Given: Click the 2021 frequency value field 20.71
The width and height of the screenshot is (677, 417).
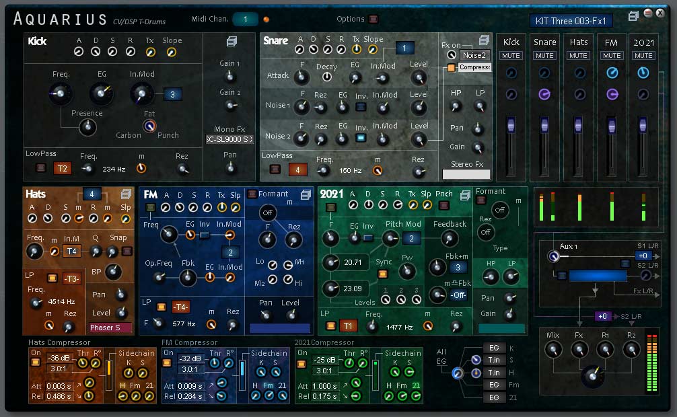Looking at the screenshot, I should (x=353, y=262).
